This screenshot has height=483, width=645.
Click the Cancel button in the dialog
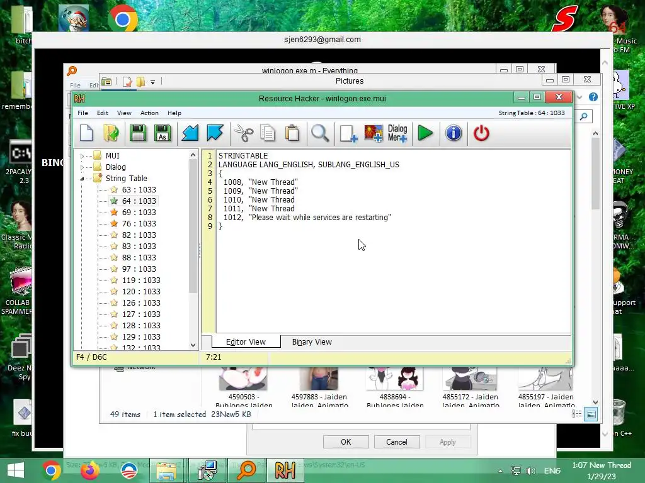tap(397, 442)
